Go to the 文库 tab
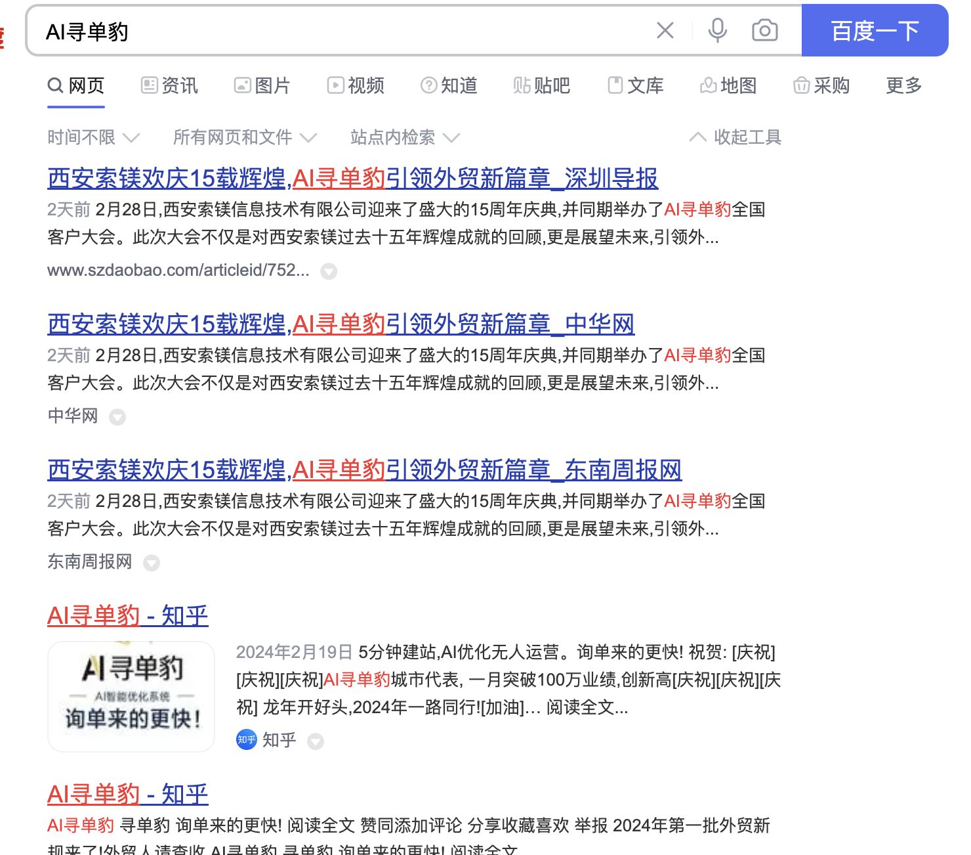The image size is (971, 855). coord(635,85)
